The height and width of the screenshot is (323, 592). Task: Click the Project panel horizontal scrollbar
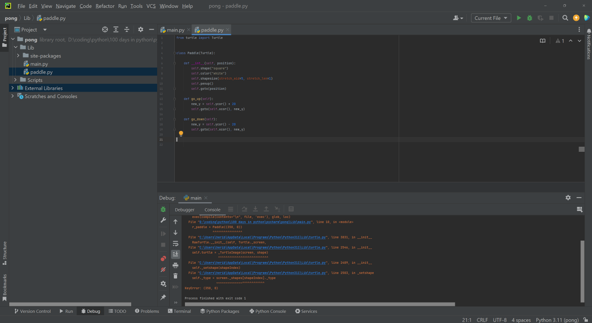[70, 304]
